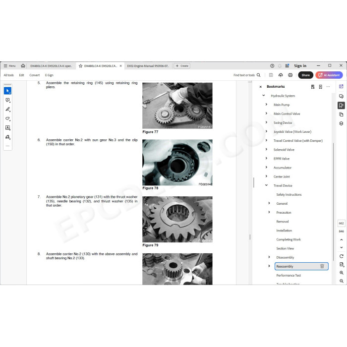The width and height of the screenshot is (347, 347).
Task: Click Find text or tools field
Action: (x=244, y=75)
